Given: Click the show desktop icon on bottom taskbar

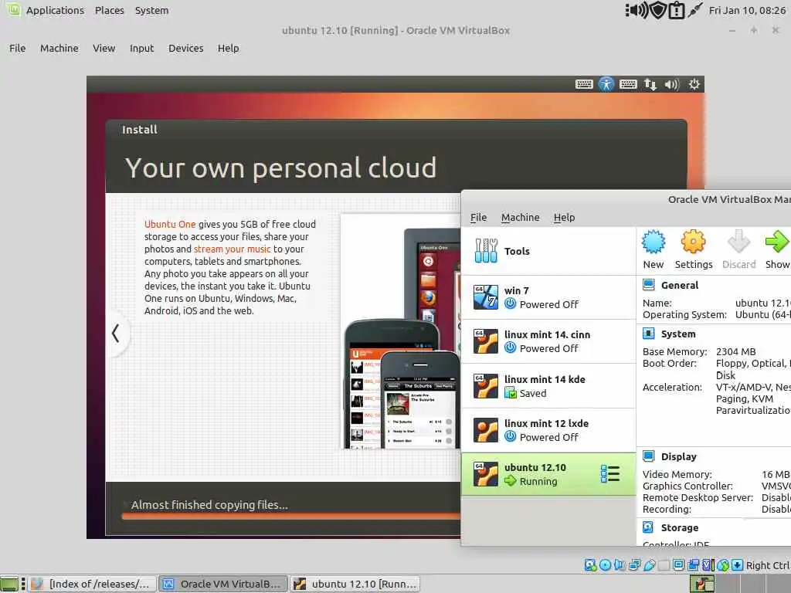Looking at the screenshot, I should click(x=9, y=584).
